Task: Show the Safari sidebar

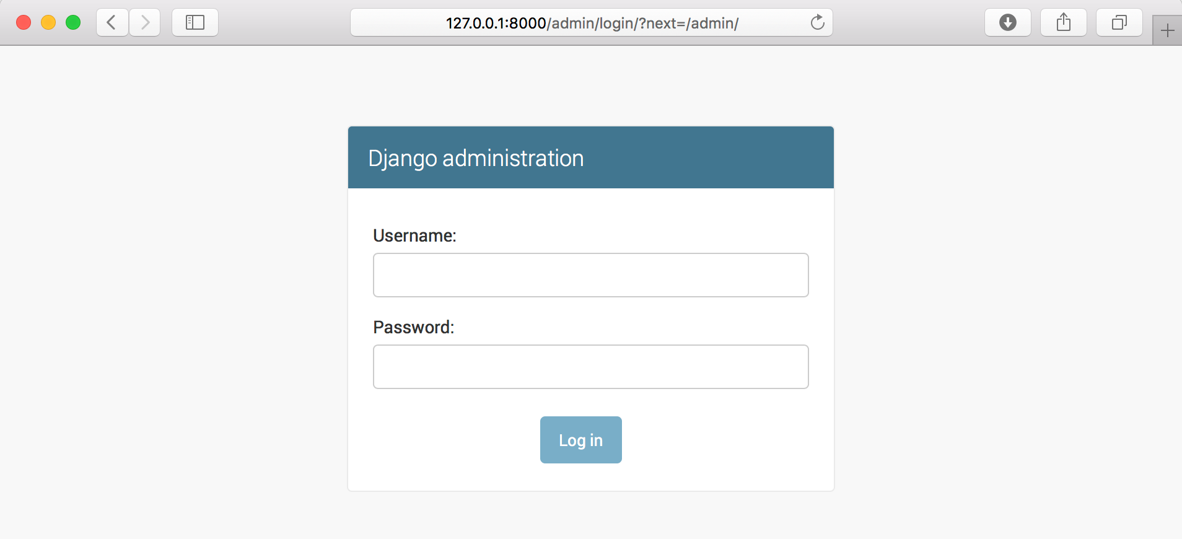Action: [195, 23]
